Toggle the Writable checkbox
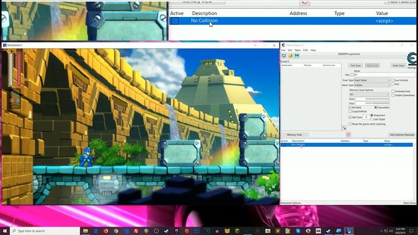Viewport: 418px width, 235px height. tap(350, 107)
